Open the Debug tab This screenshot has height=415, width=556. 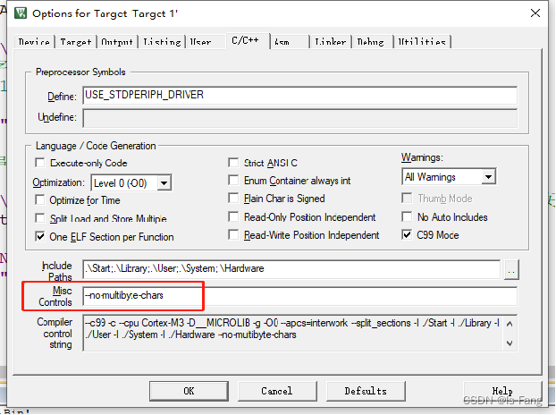tap(371, 42)
